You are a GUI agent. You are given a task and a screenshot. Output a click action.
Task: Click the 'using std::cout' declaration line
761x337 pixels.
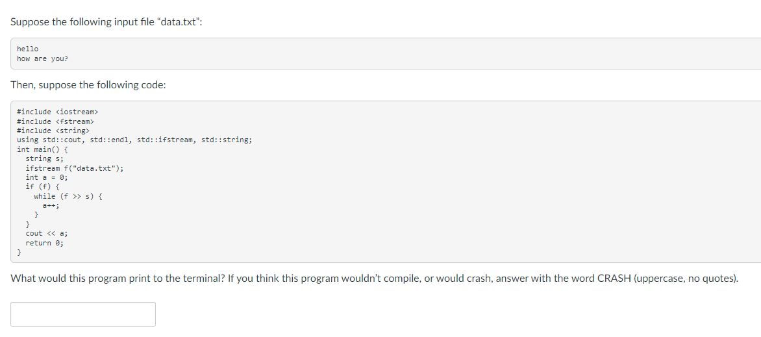tap(134, 140)
